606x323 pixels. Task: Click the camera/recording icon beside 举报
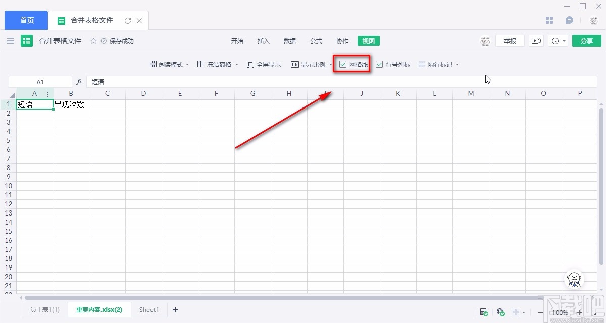(536, 41)
